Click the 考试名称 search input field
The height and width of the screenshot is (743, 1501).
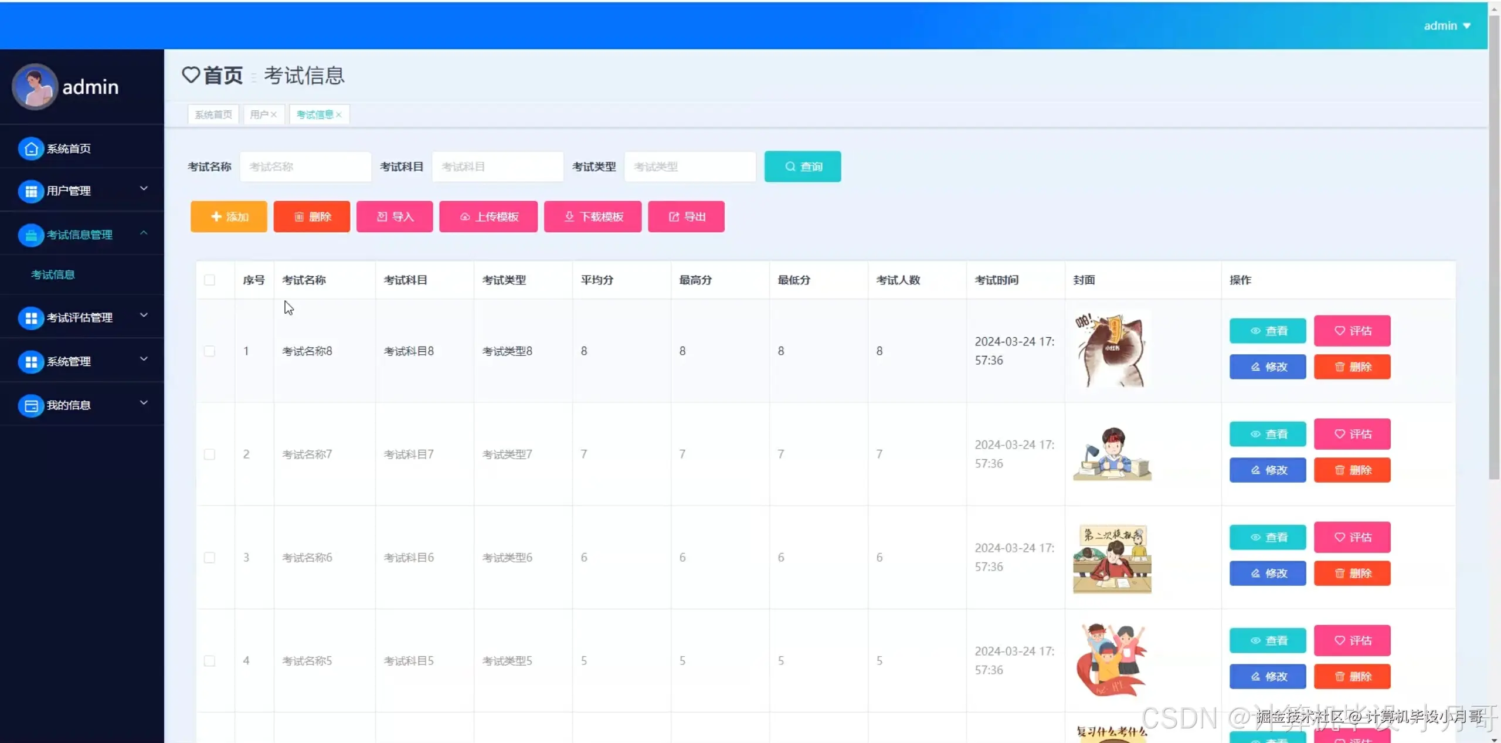pos(305,167)
